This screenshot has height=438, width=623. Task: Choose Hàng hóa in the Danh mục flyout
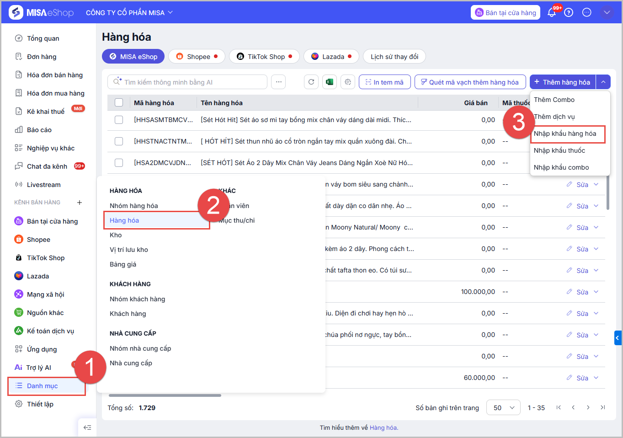tap(124, 220)
